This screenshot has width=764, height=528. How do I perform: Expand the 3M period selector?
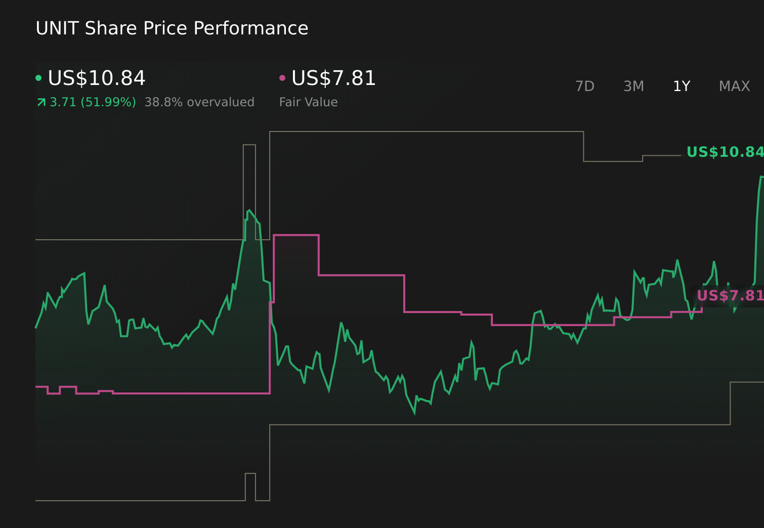pos(633,86)
